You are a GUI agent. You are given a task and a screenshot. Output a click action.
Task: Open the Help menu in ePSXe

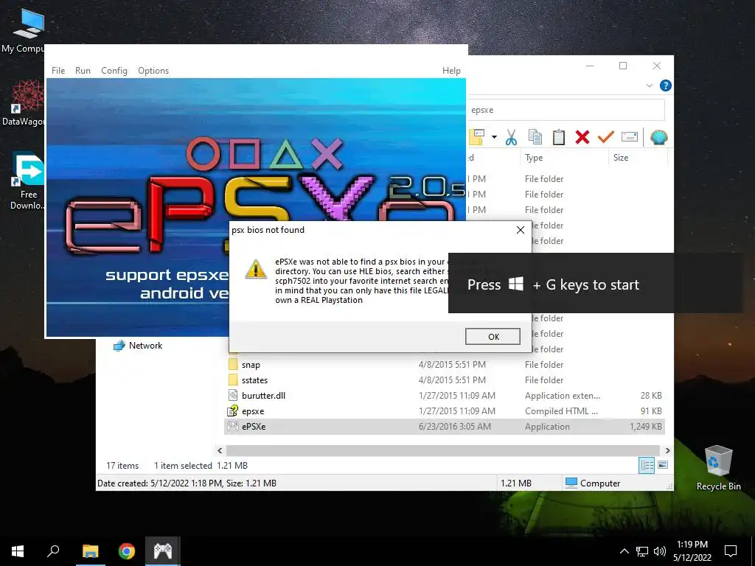451,71
